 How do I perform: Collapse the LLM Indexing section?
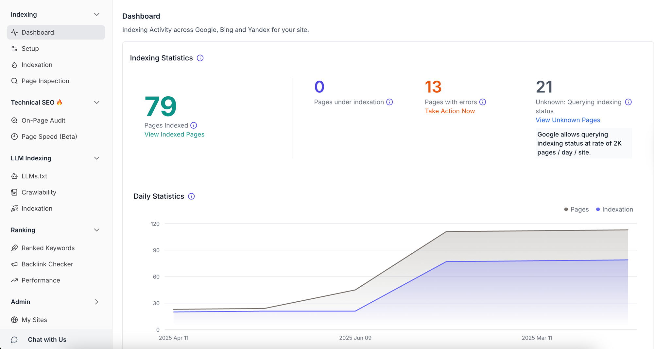(x=96, y=158)
